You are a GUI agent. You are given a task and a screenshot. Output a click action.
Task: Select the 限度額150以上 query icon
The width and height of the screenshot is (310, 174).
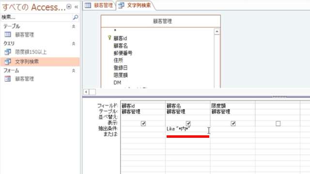coord(8,52)
